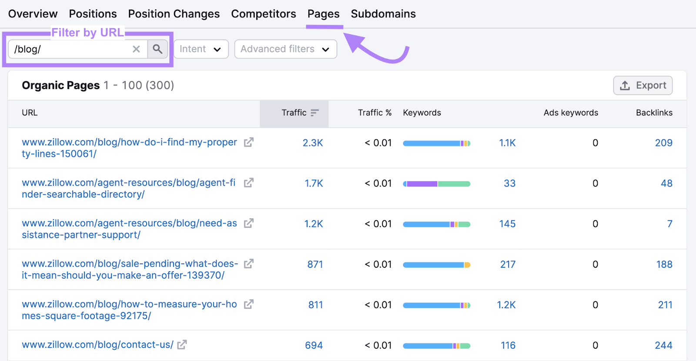Image resolution: width=696 pixels, height=361 pixels.
Task: Click backlinks count 188
Action: 664,264
